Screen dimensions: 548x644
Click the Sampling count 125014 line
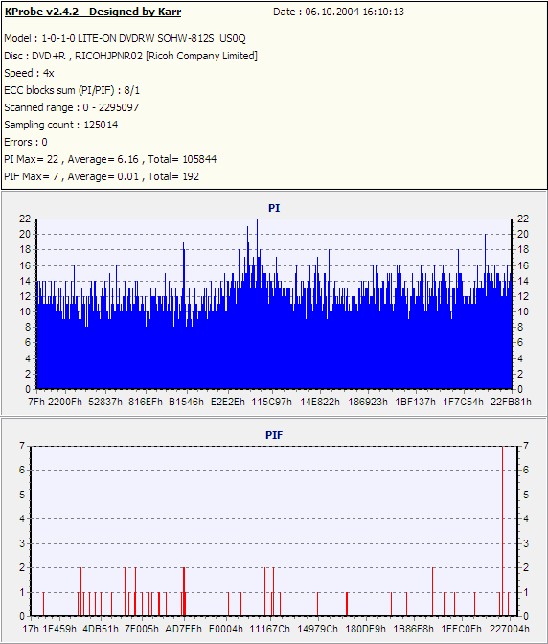(x=61, y=125)
